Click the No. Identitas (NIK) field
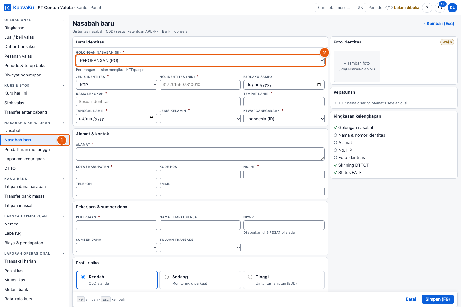Image resolution: width=461 pixels, height=307 pixels. (x=200, y=85)
